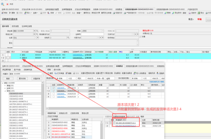Click the 关键字 keyword input field
211x139 pixels.
pyautogui.click(x=26, y=74)
